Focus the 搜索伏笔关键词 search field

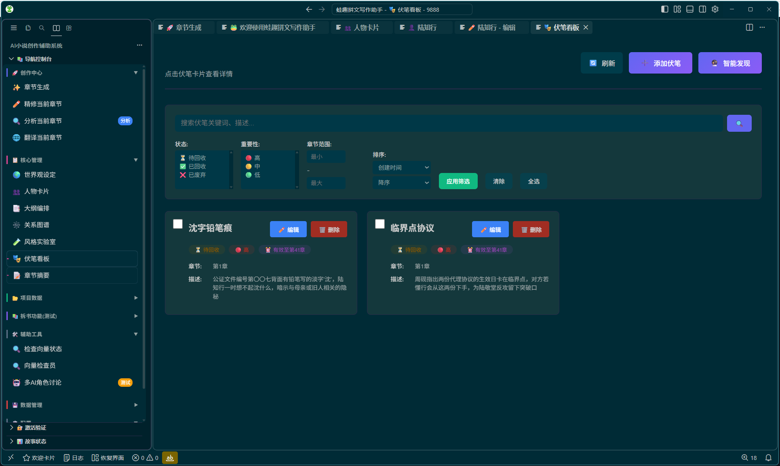coord(449,123)
